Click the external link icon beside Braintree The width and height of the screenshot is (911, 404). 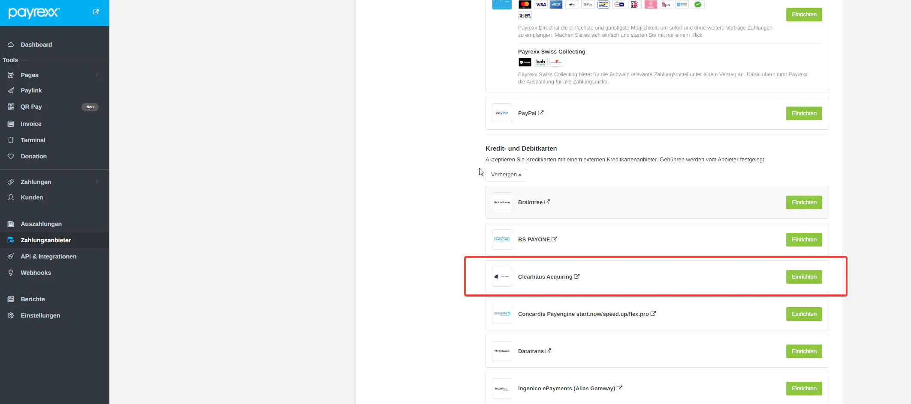[547, 202]
